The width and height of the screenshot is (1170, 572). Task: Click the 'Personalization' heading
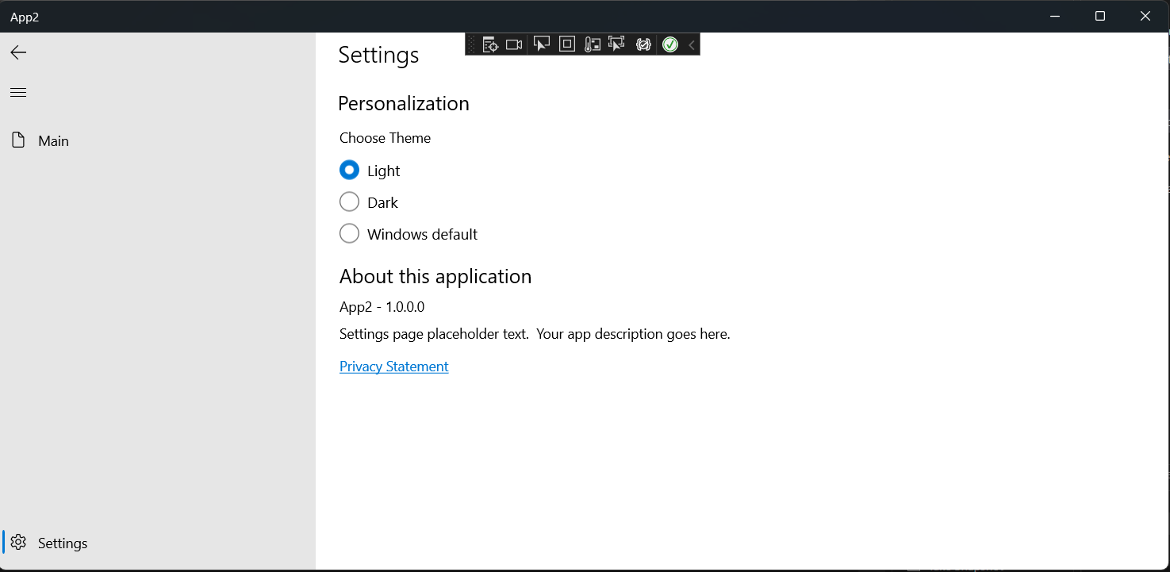pos(404,104)
